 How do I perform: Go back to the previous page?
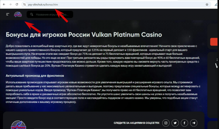(x=4, y=5)
